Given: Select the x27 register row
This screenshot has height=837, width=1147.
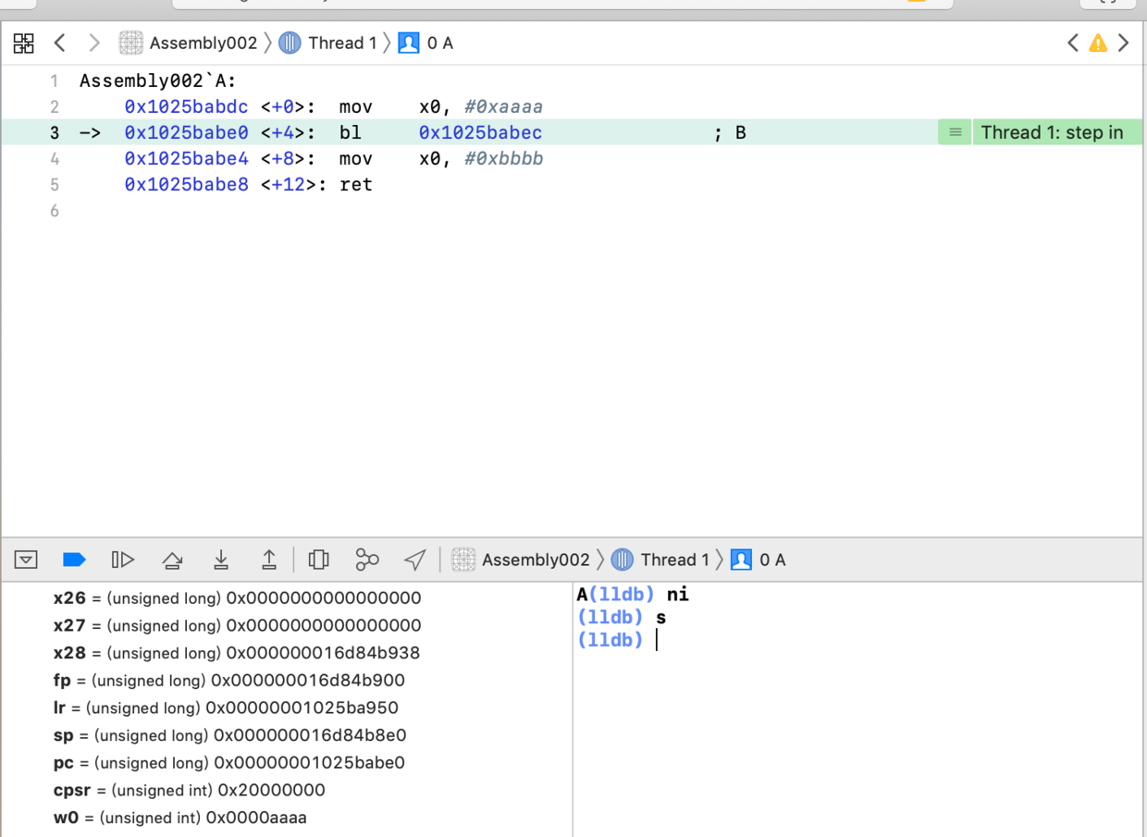Looking at the screenshot, I should tap(238, 625).
